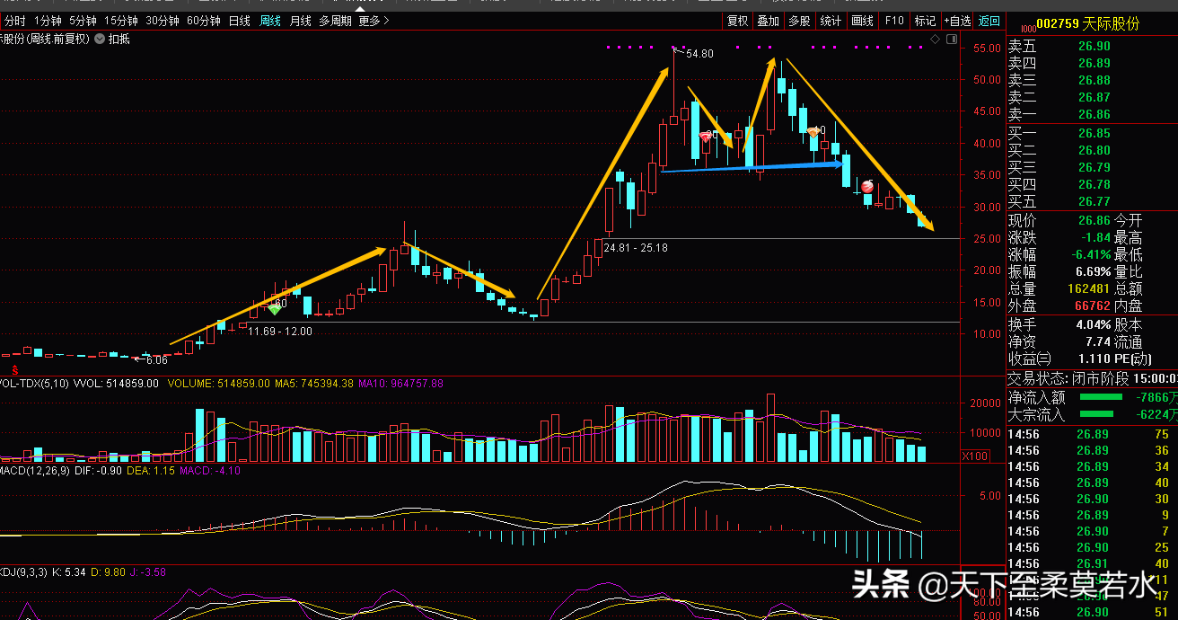Select the 30分钟 period tab
The width and height of the screenshot is (1178, 620).
click(x=162, y=21)
